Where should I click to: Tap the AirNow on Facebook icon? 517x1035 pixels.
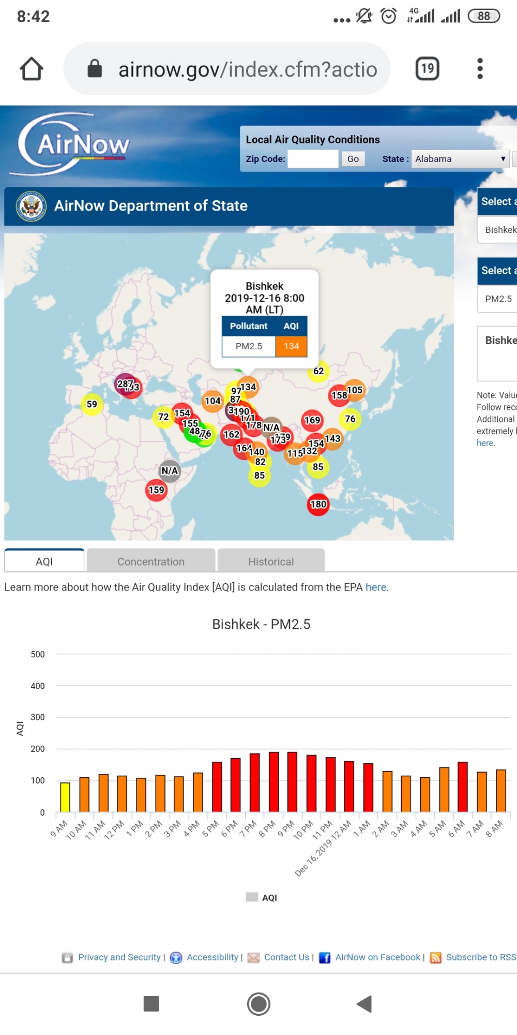tap(325, 958)
